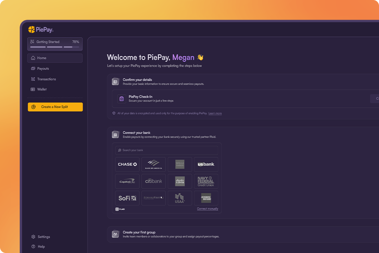Open Payouts in the sidebar
The image size is (379, 253).
(x=55, y=69)
